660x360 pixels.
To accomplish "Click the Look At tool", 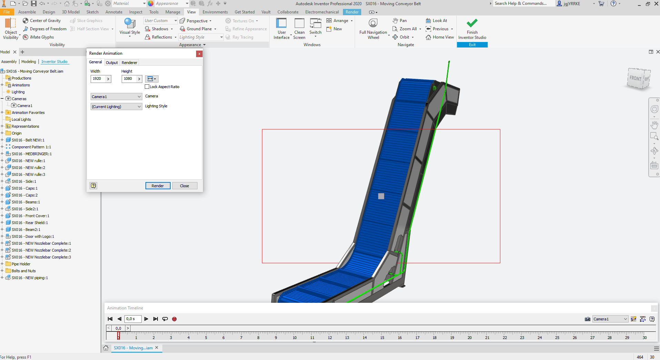I will (436, 21).
